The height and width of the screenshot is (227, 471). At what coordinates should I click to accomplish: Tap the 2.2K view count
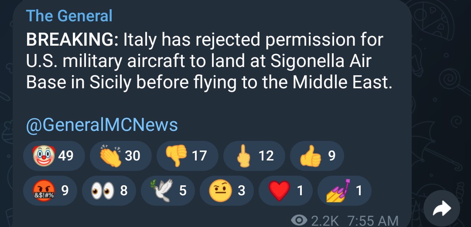click(x=325, y=220)
